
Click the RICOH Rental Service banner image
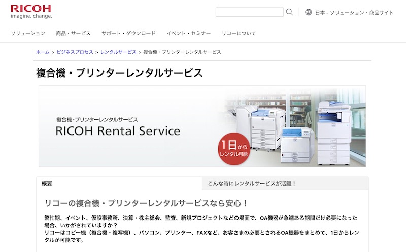202,126
